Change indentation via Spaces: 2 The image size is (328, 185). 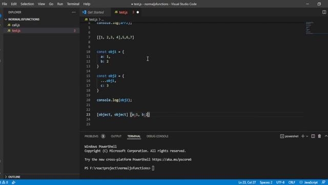pos(266,182)
